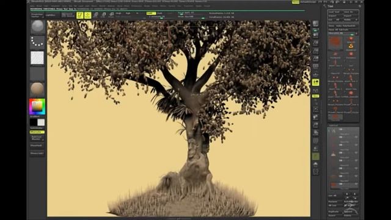
Task: Open the Zscript menu
Action: 206,6
